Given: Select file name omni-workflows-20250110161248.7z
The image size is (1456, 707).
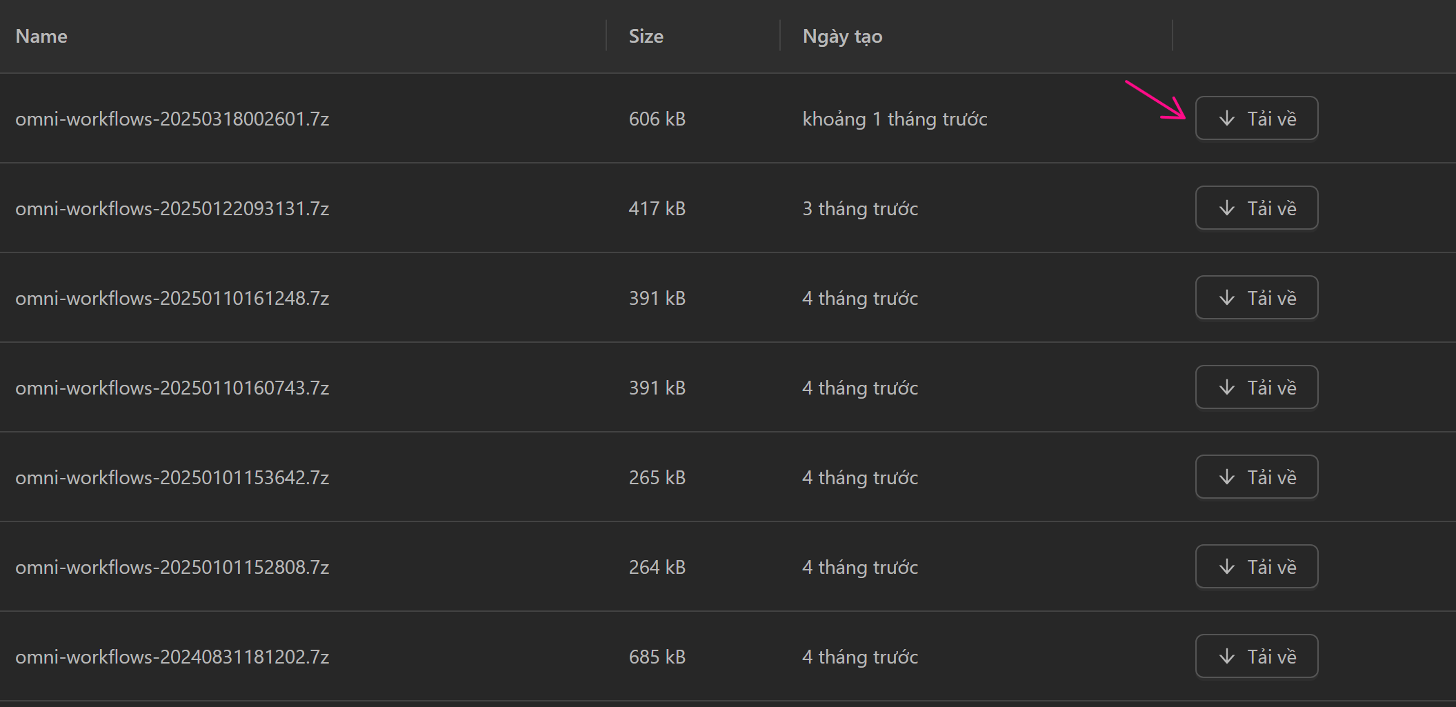Looking at the screenshot, I should point(172,299).
